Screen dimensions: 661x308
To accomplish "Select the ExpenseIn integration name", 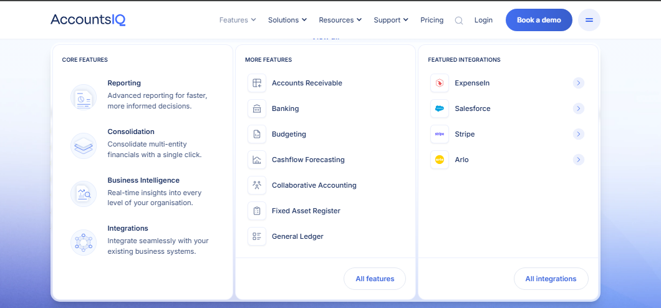I will [472, 83].
